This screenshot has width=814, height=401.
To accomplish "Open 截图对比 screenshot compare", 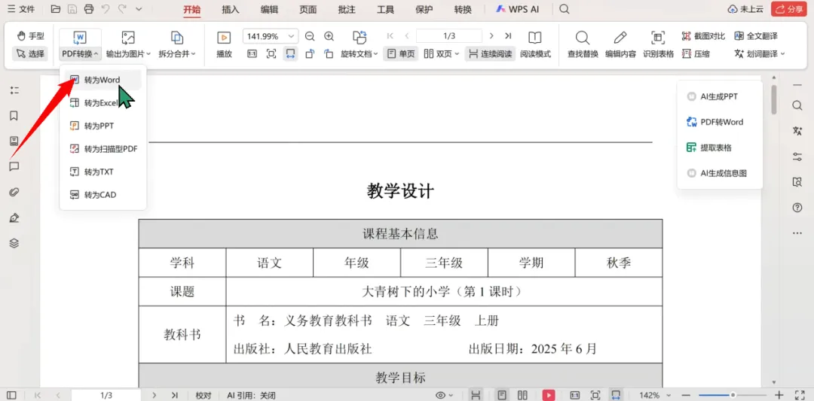I will tap(703, 36).
